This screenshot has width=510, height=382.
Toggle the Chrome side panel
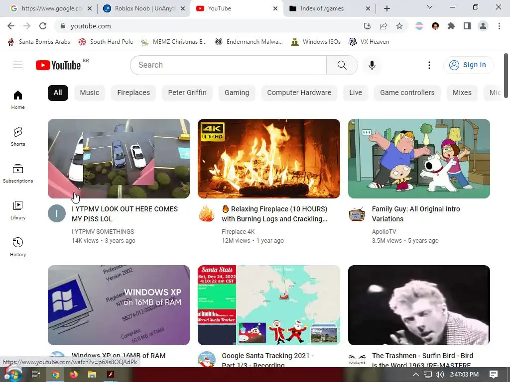(x=467, y=26)
